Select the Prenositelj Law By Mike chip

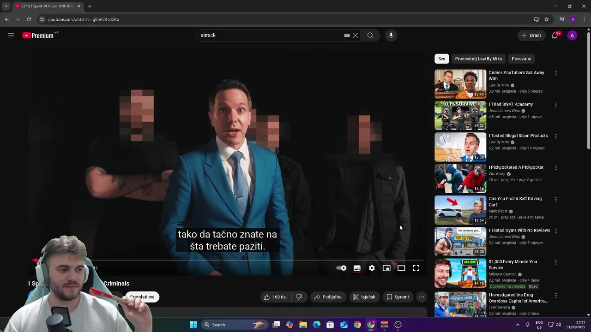(478, 59)
